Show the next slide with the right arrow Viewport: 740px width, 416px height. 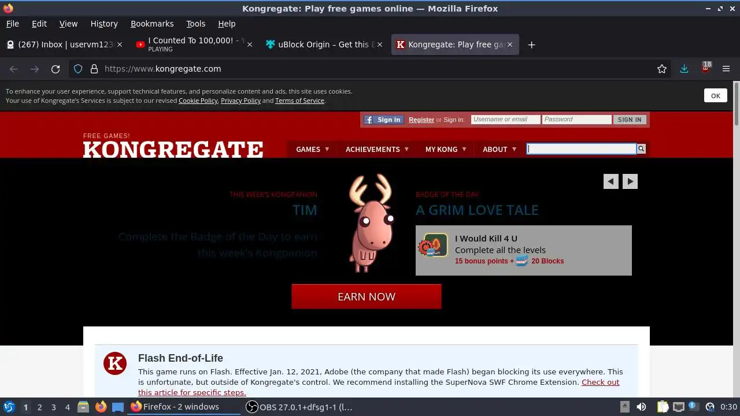(x=630, y=181)
